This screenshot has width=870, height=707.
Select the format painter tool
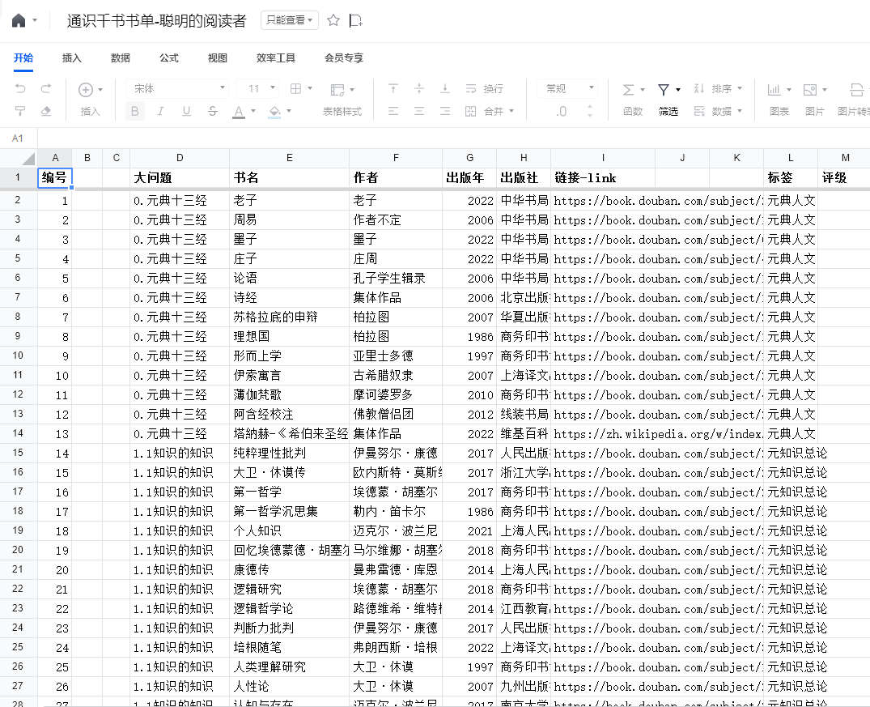pyautogui.click(x=20, y=111)
